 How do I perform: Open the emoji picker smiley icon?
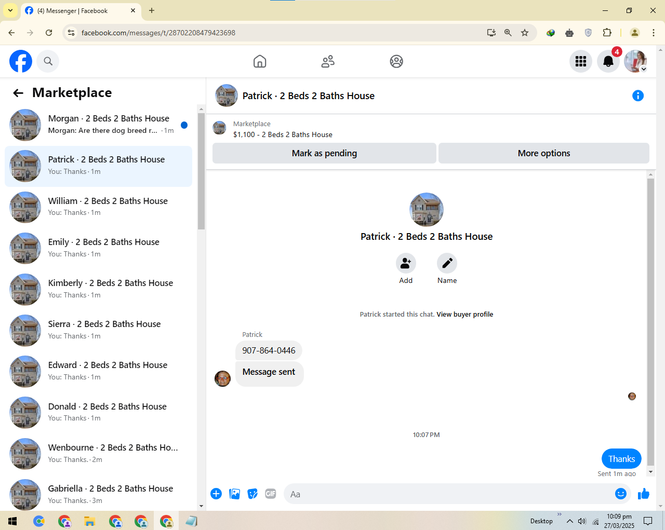[x=621, y=494]
